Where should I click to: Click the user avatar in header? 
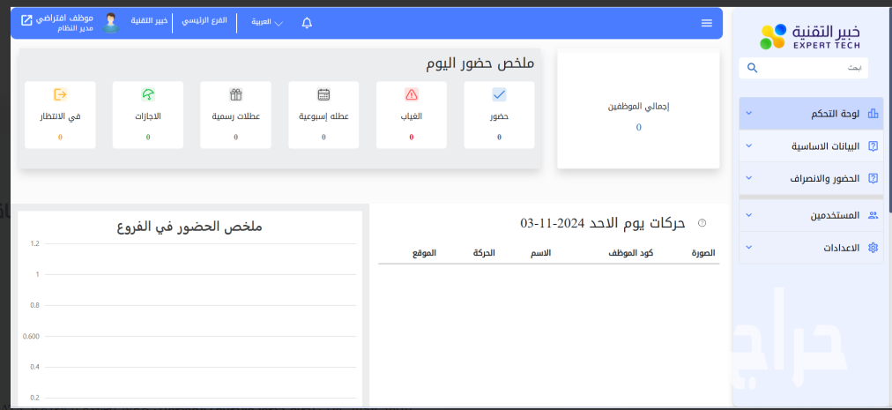110,23
